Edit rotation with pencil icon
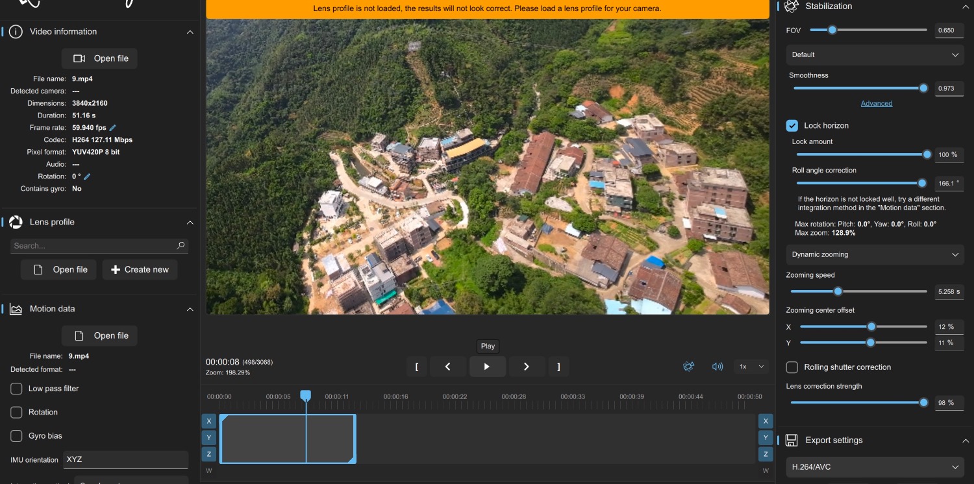 pos(87,176)
